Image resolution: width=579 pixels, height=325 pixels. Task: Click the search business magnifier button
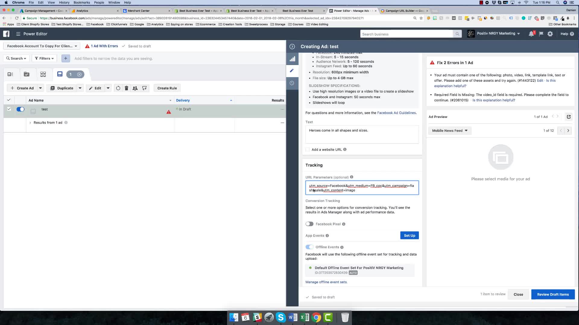(457, 34)
